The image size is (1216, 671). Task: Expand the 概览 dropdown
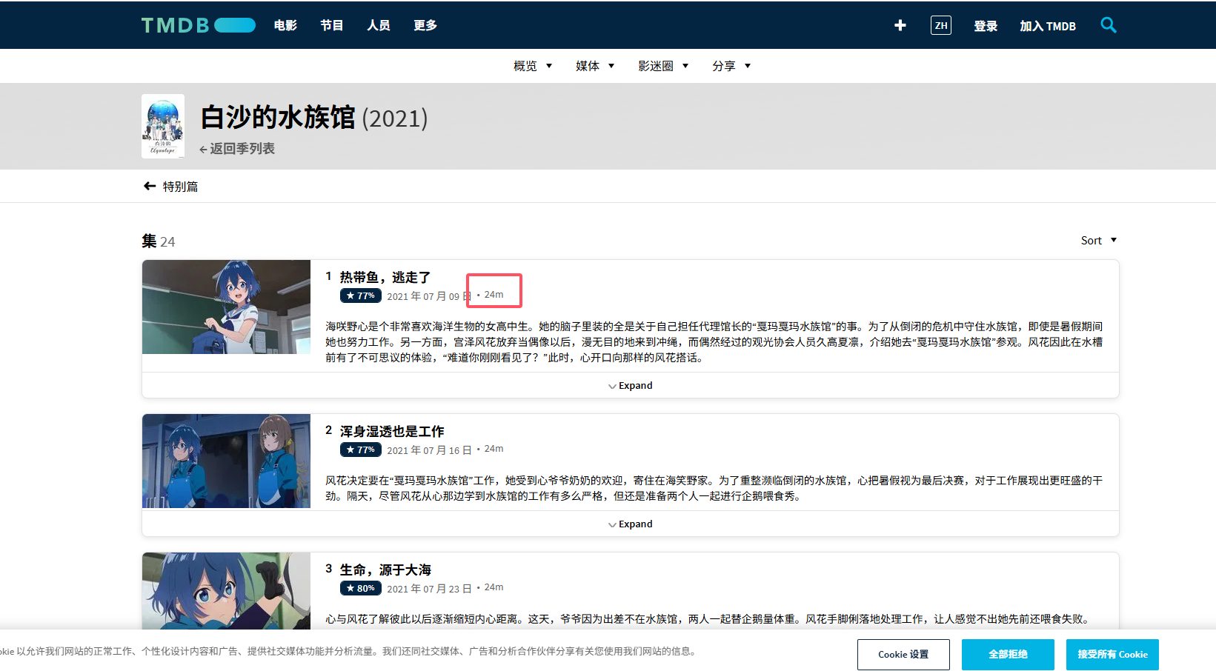point(533,66)
